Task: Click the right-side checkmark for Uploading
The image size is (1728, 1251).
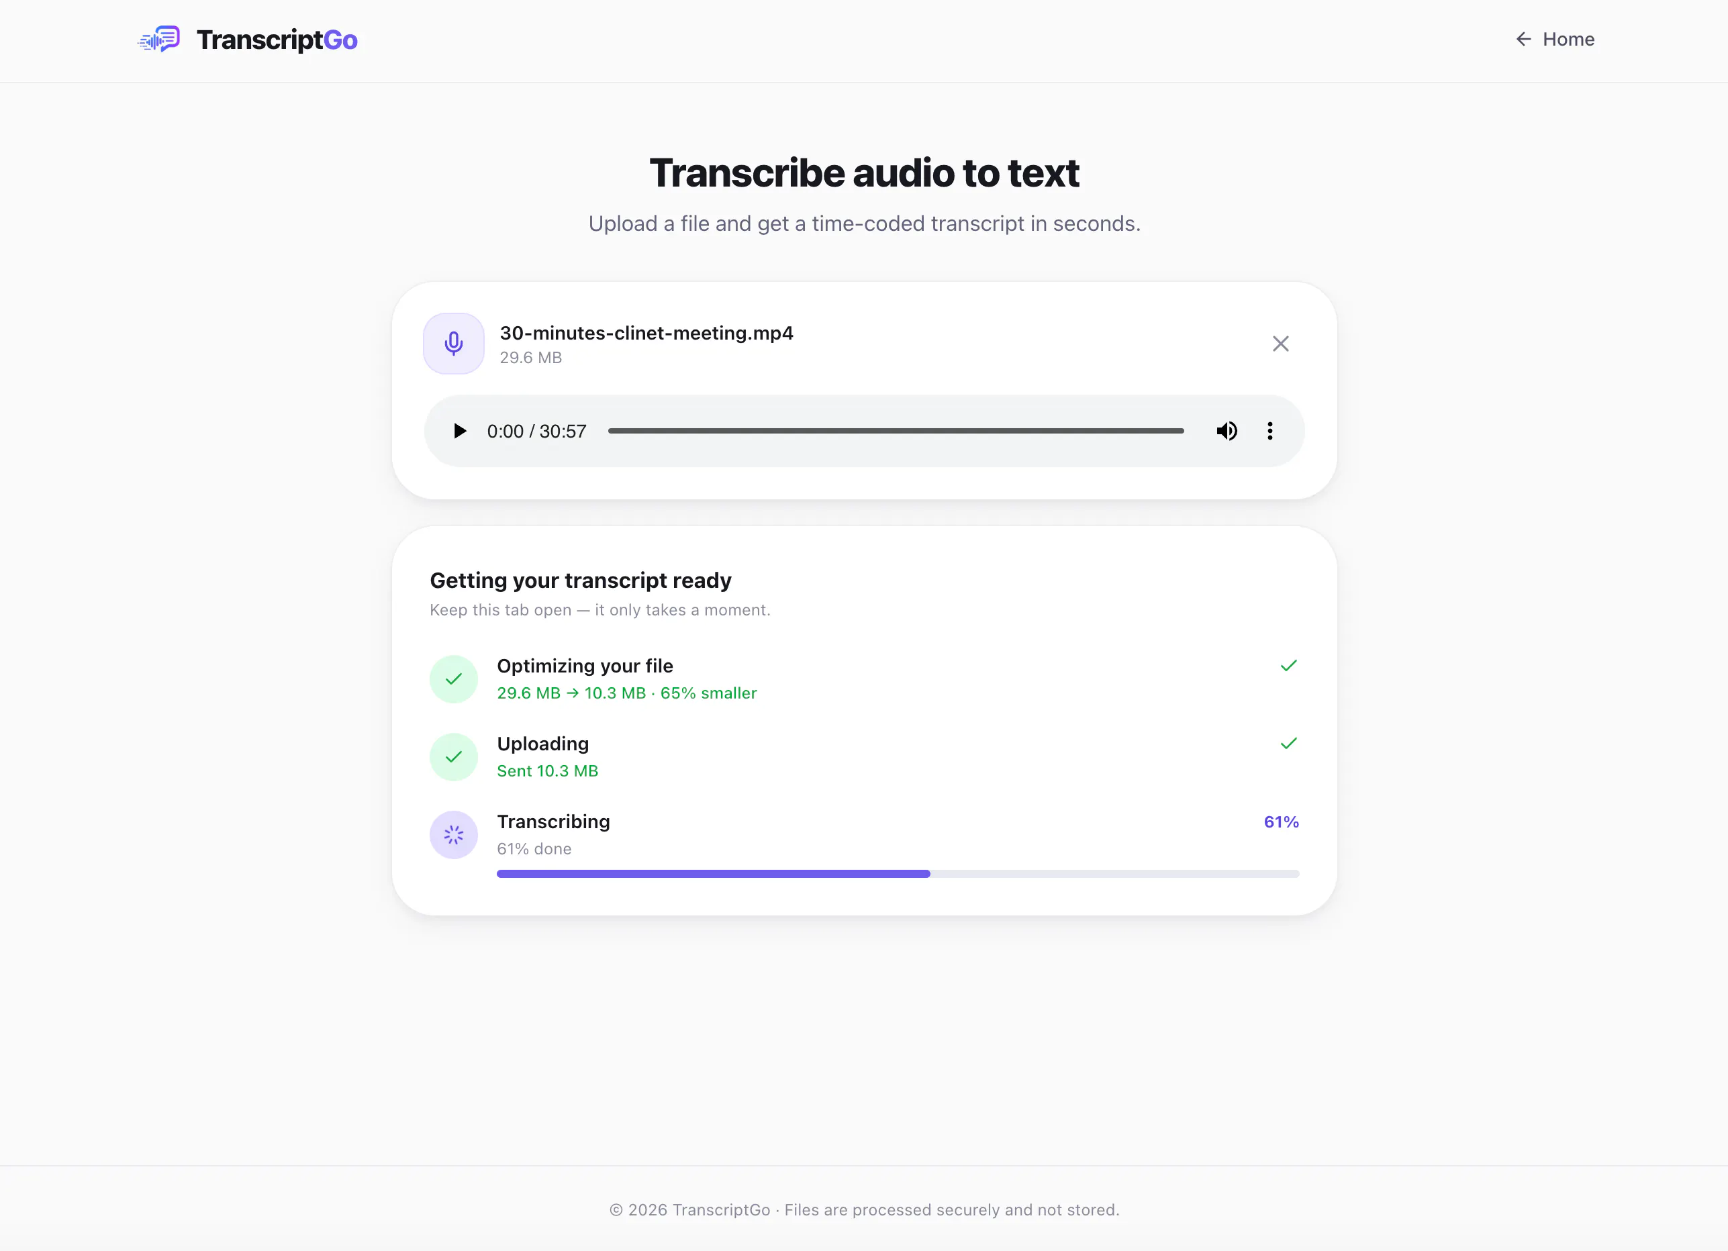Action: click(x=1288, y=744)
